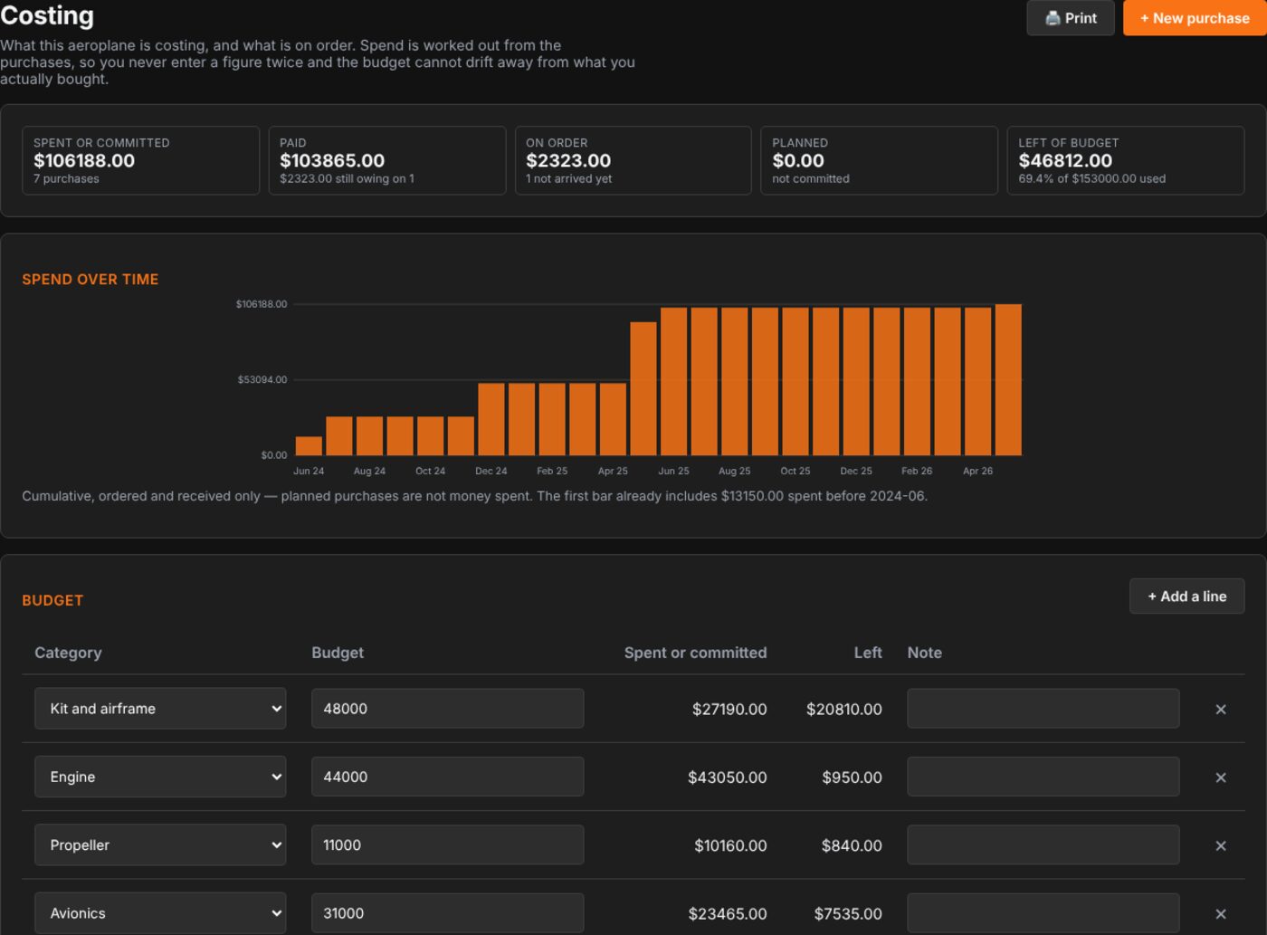Open the Kit and airframe category dropdown
Screen dimensions: 1267x935
point(160,709)
